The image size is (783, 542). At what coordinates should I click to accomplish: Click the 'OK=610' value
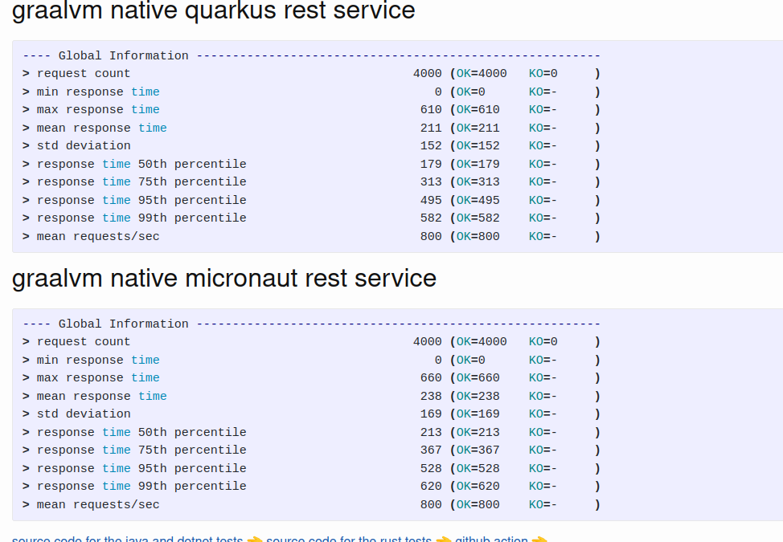pos(478,110)
